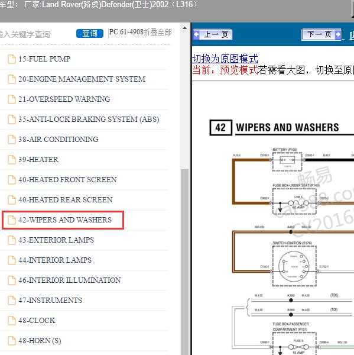
Task: Open 43-EXTERIOR LAMPS diagram
Action: click(56, 240)
